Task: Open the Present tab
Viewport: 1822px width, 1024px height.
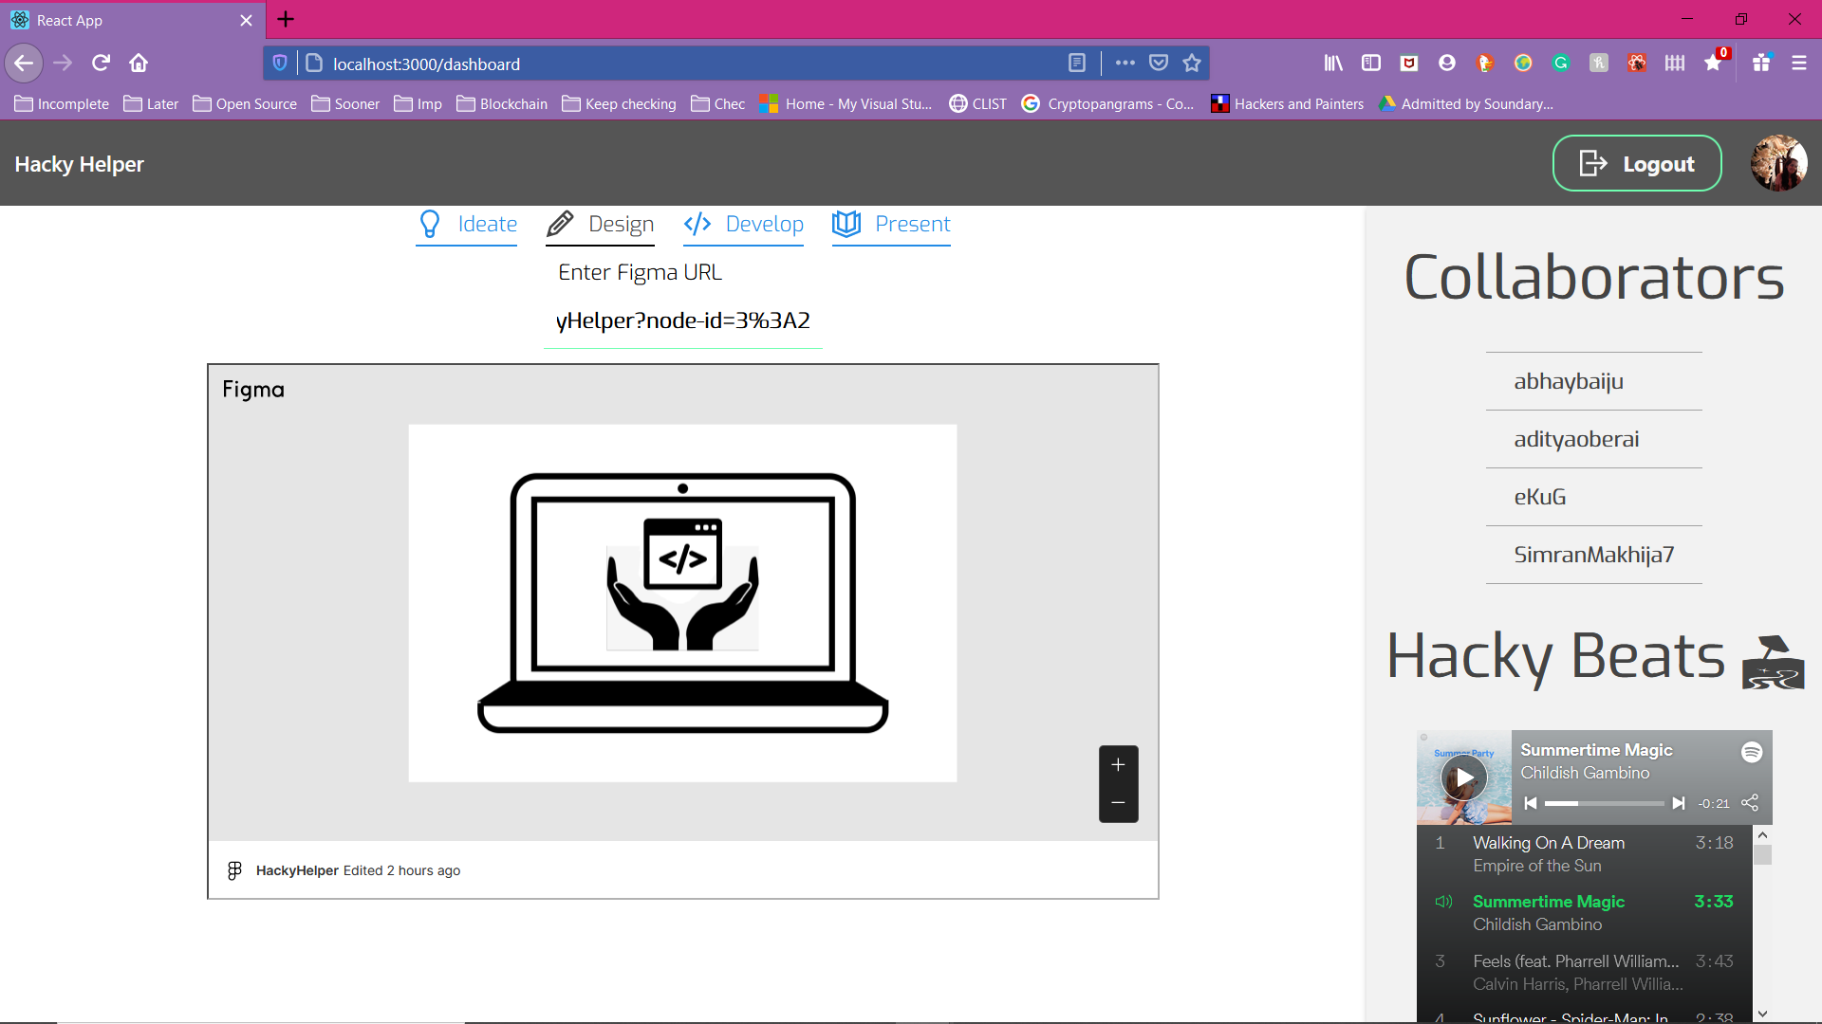Action: pos(891,225)
